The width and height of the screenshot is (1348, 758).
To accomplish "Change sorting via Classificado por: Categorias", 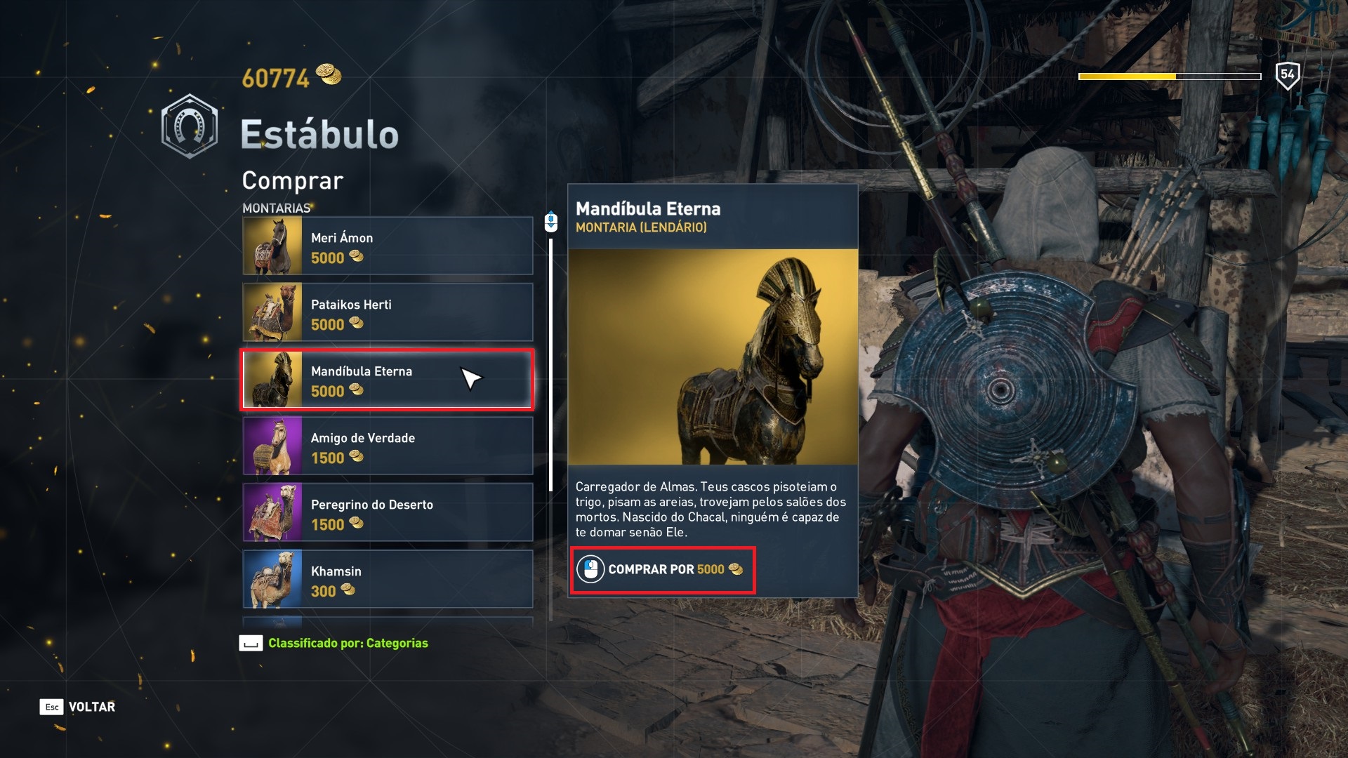I will click(348, 643).
